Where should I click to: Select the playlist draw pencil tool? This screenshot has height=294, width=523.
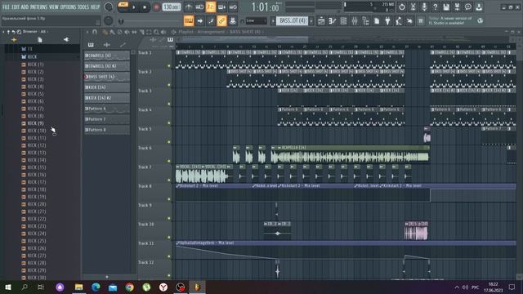point(105,32)
